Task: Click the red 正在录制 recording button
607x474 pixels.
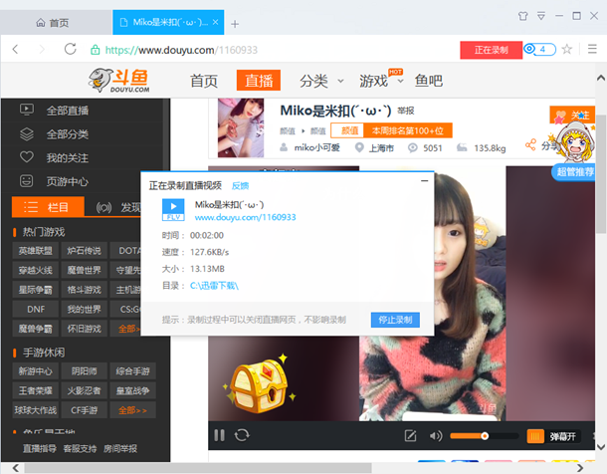Action: click(491, 50)
